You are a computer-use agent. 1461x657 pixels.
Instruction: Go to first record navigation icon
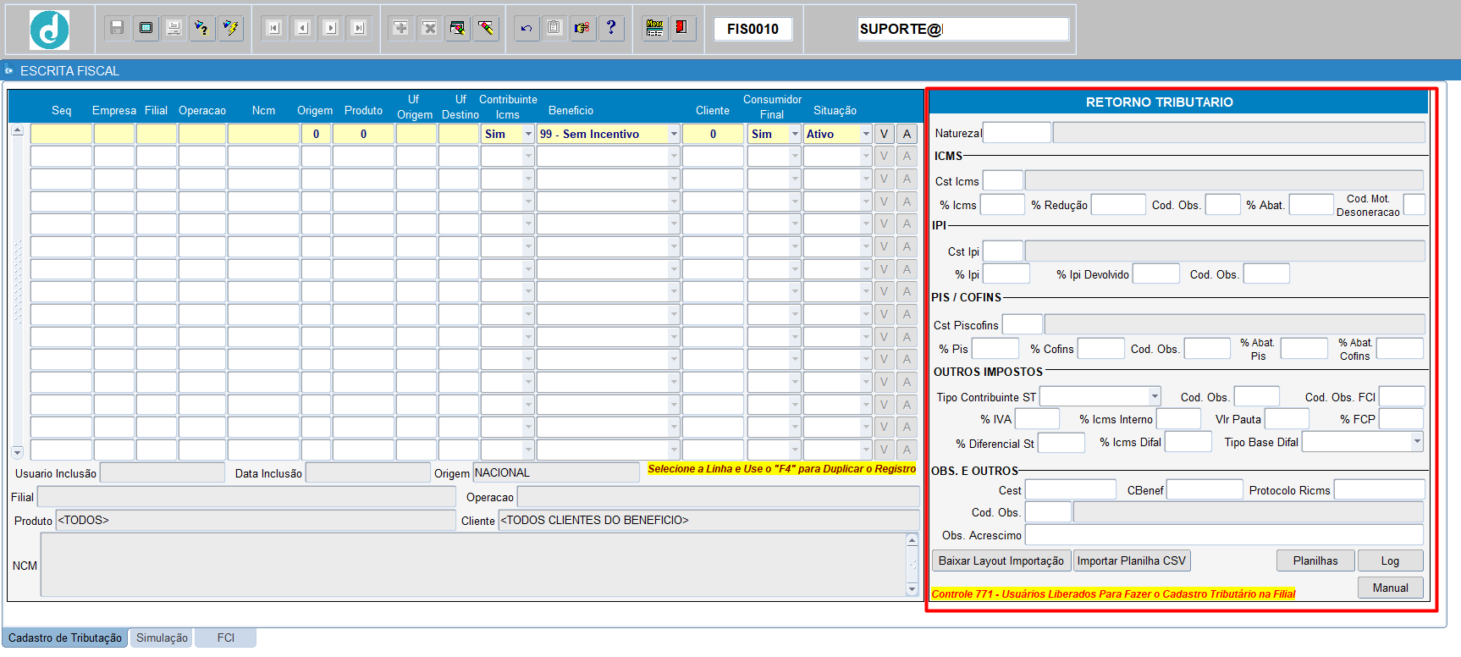pyautogui.click(x=273, y=28)
